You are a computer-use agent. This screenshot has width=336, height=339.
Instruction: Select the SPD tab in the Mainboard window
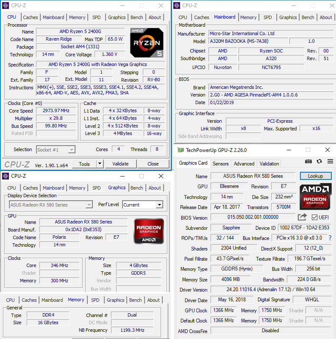(268, 17)
